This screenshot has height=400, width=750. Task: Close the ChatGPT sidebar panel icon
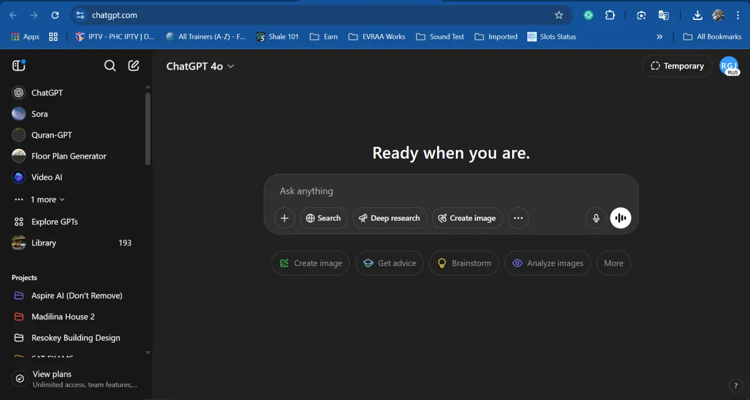click(x=19, y=66)
